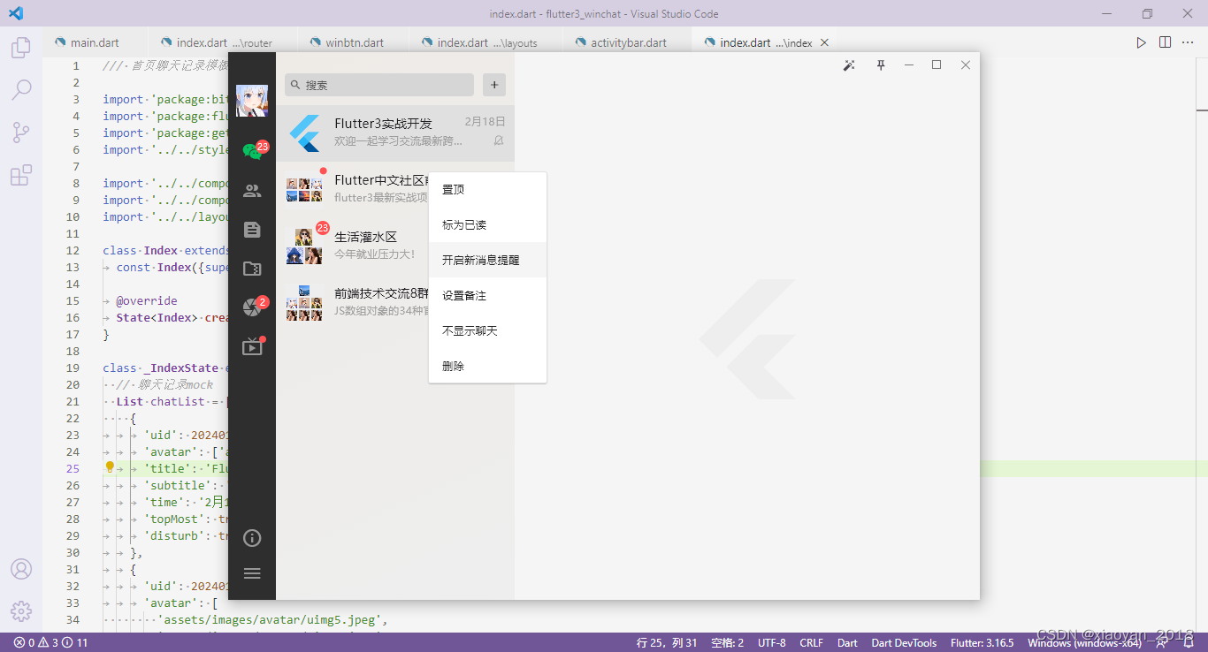Click the 生活灌水区 group avatar

pyautogui.click(x=304, y=246)
